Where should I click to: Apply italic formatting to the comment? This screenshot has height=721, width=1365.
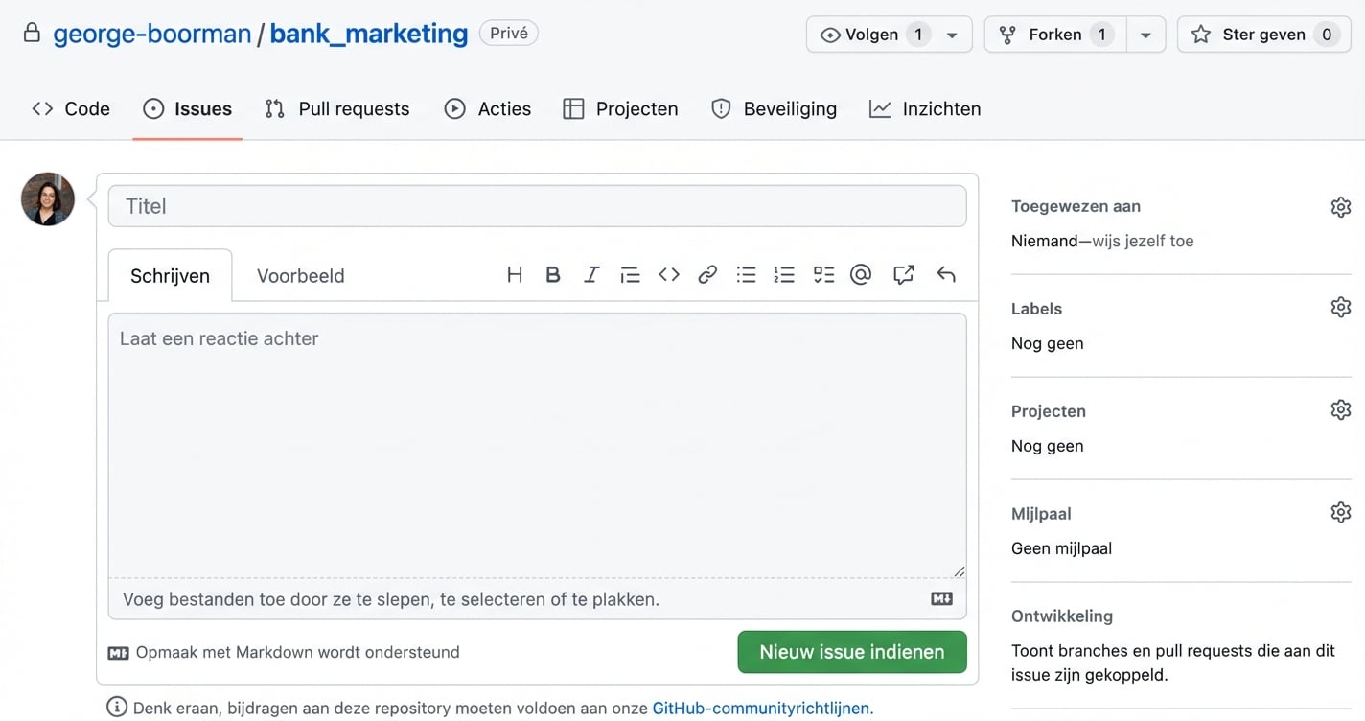click(x=591, y=274)
